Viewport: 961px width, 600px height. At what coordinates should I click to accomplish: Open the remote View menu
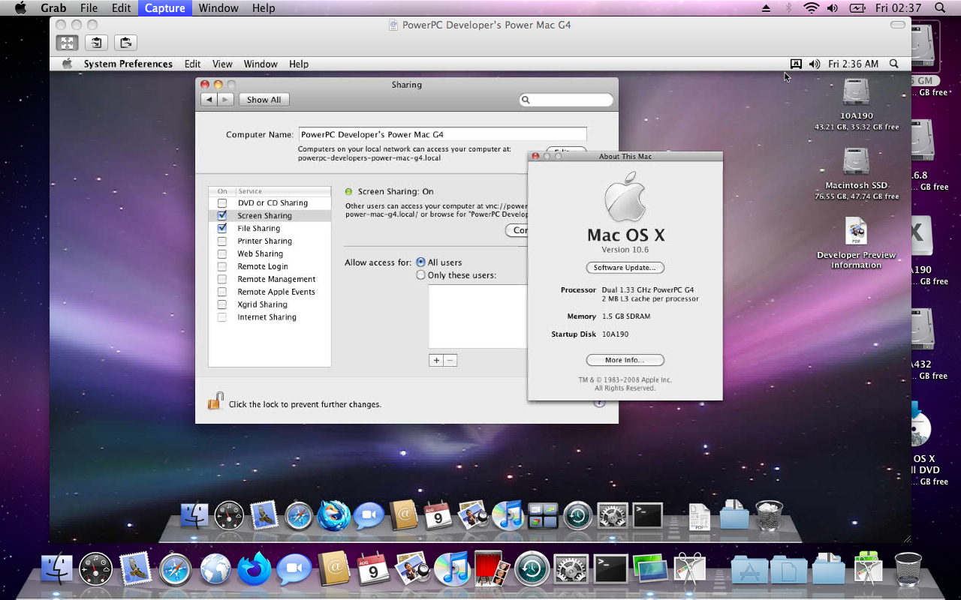222,64
